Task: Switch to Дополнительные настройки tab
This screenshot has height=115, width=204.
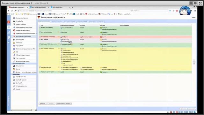Action: coord(96,22)
